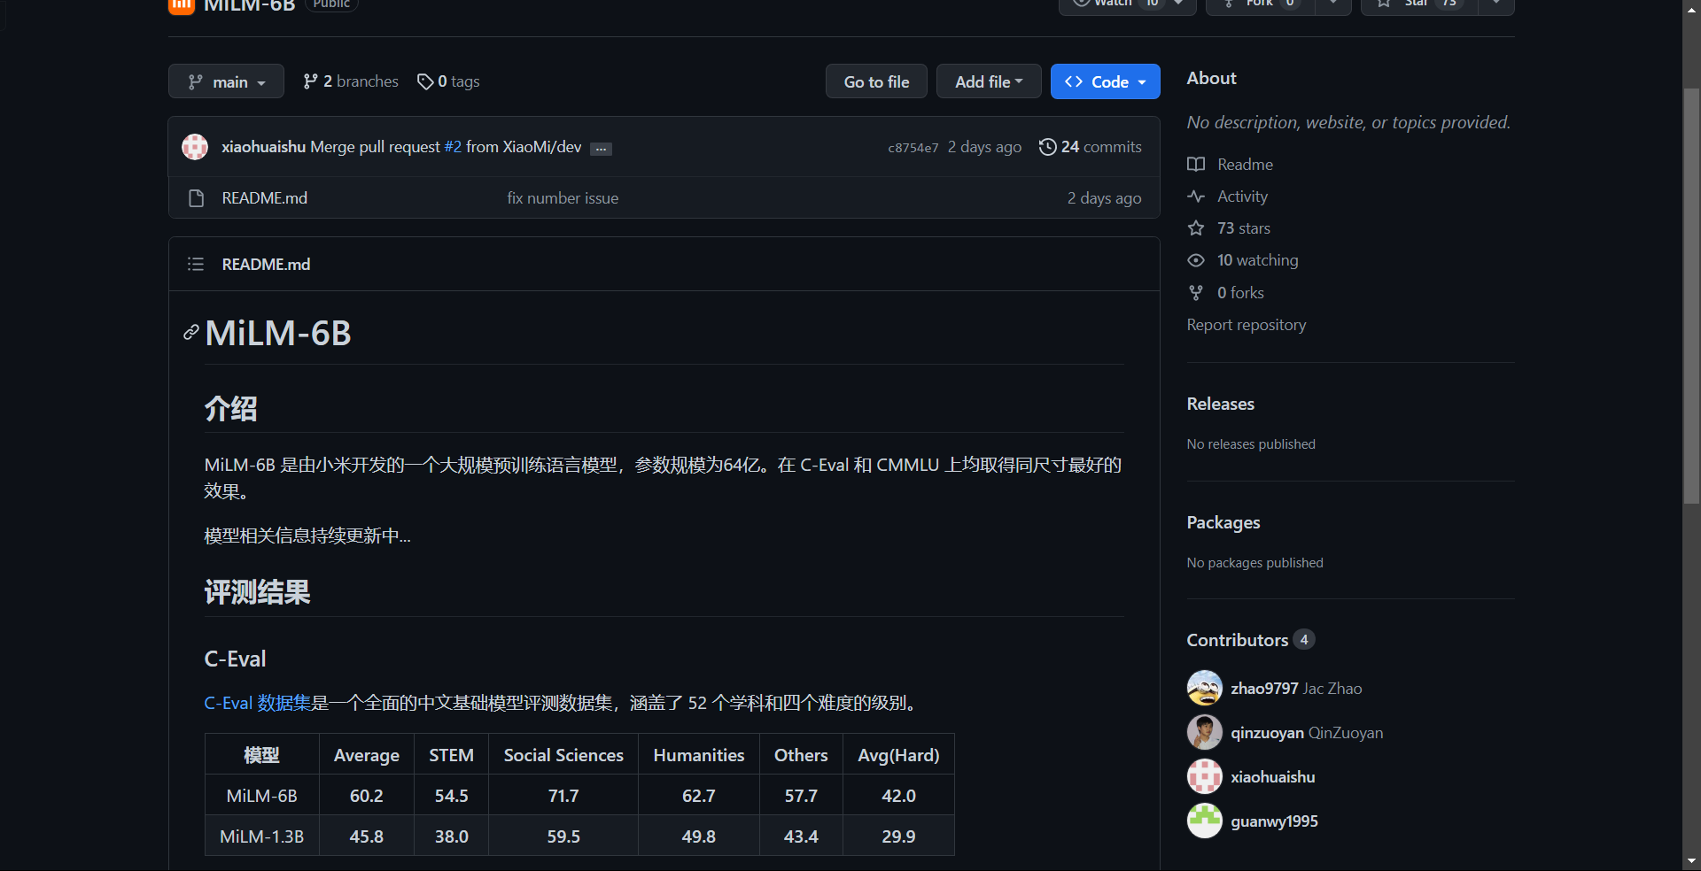Viewport: 1701px width, 871px height.
Task: Open the README table of contents icon
Action: tap(196, 265)
